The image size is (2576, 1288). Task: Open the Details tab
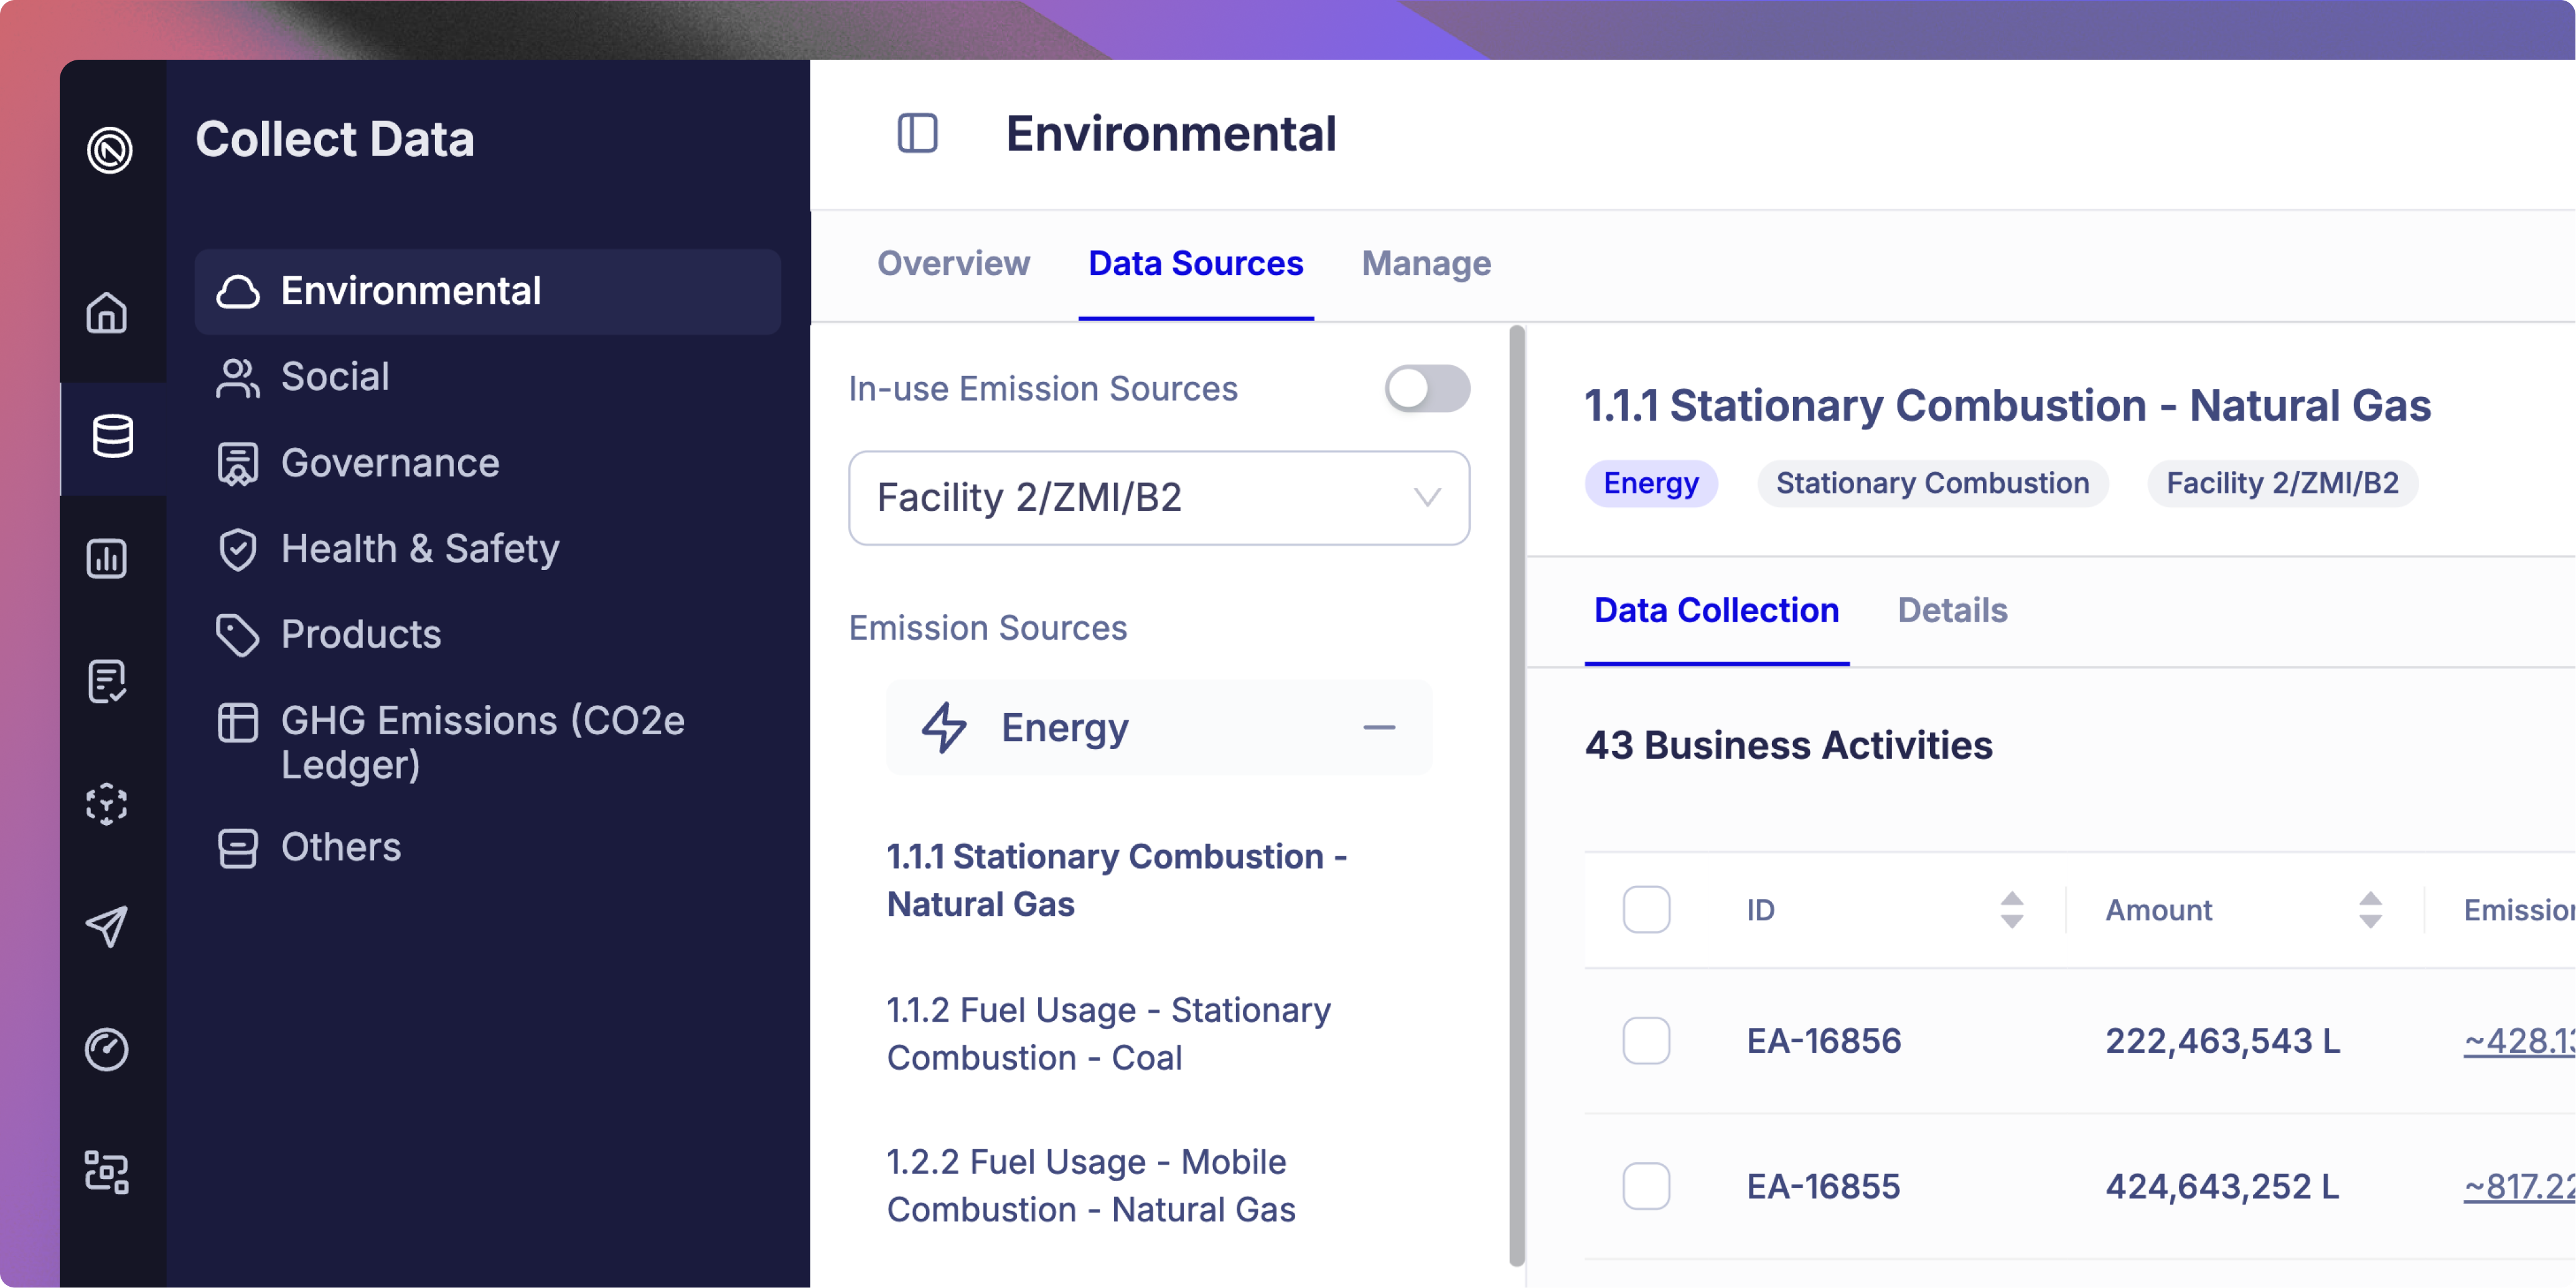(x=1952, y=611)
